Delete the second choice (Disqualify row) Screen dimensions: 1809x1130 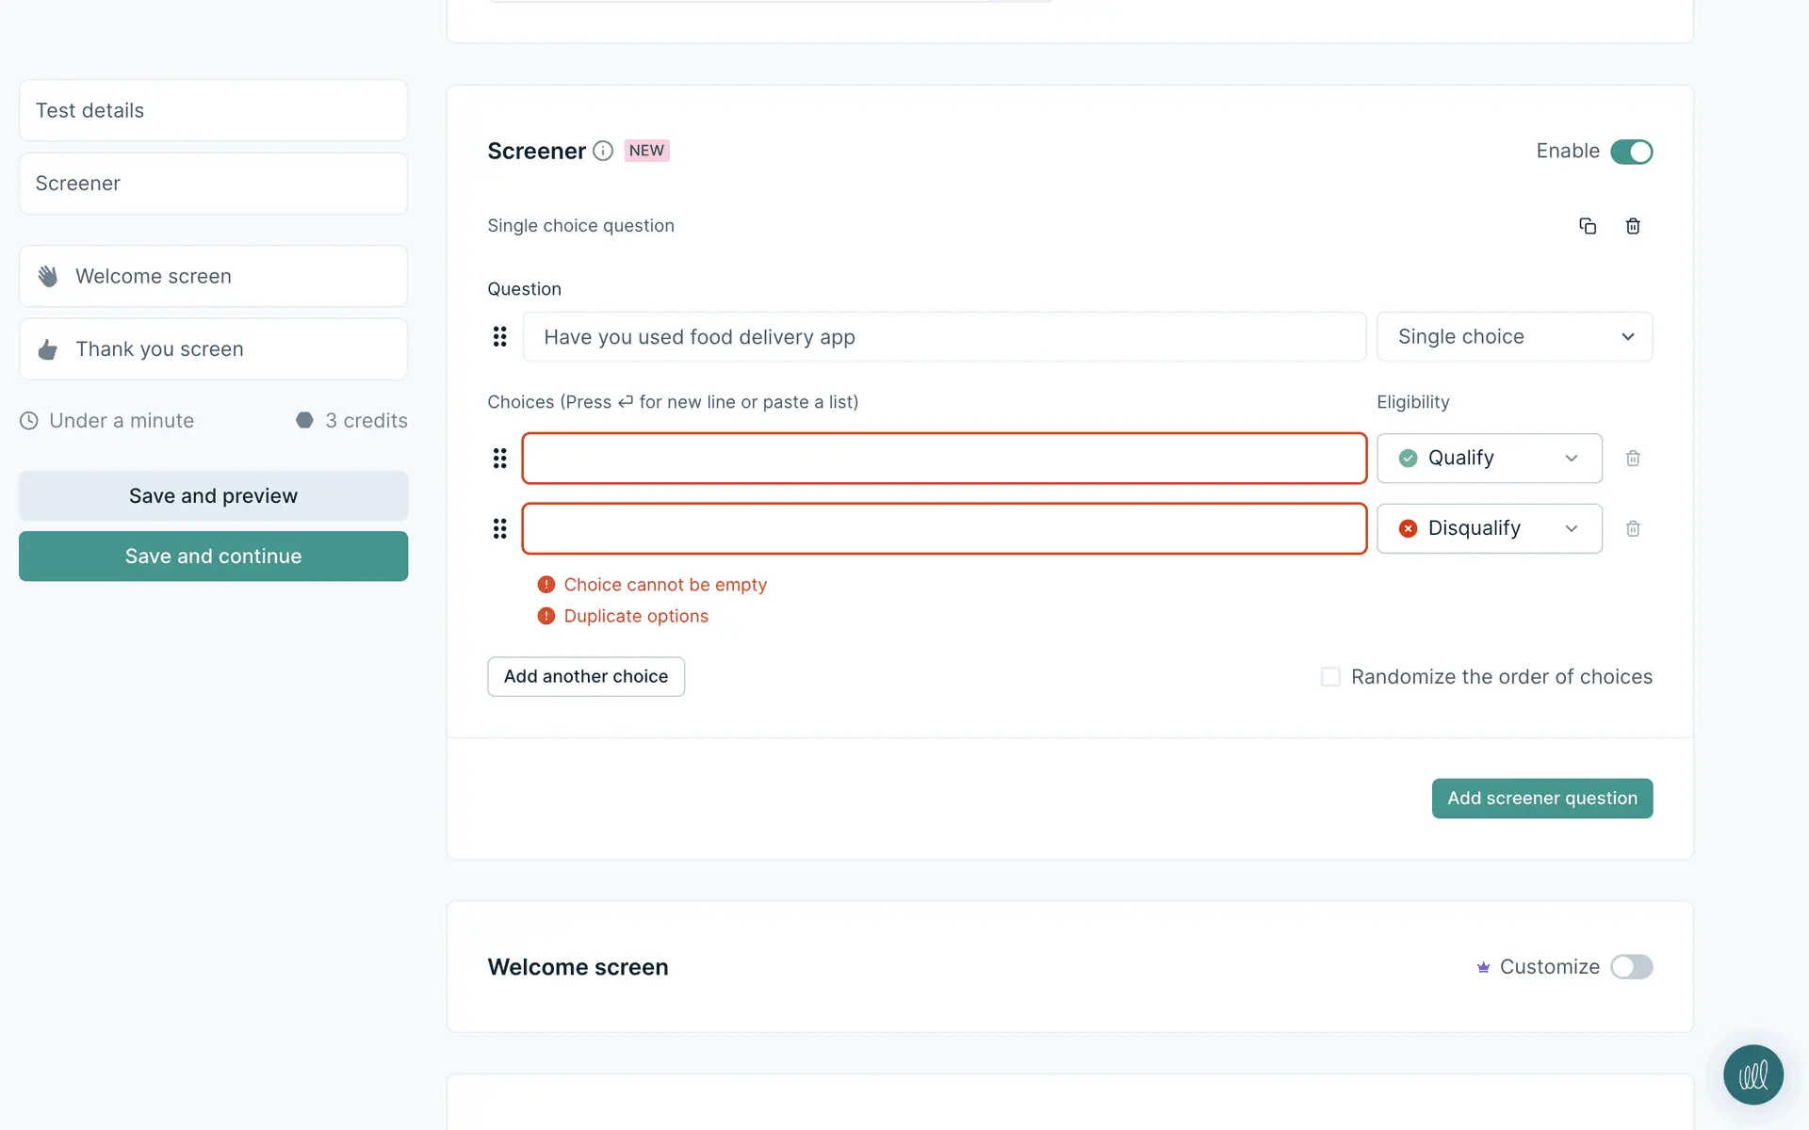pyautogui.click(x=1633, y=529)
